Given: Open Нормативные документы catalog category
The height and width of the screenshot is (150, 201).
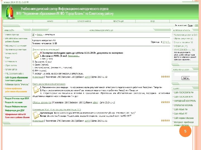Looking at the screenshot, I should 185,35.
